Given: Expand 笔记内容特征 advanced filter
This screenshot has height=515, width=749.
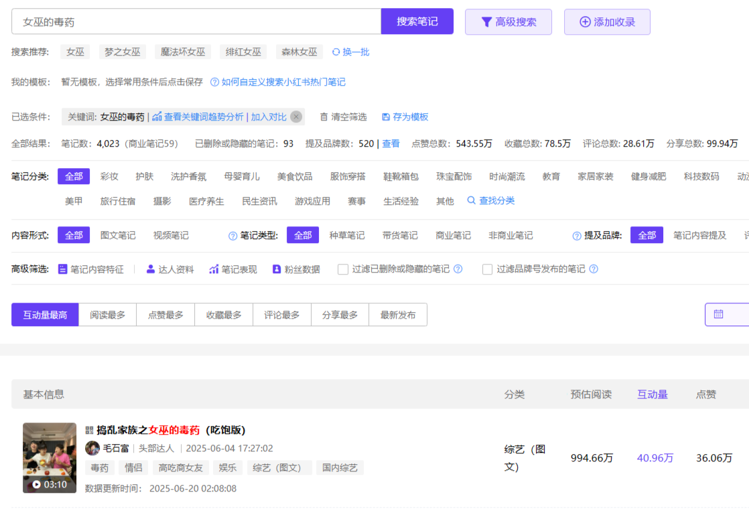Looking at the screenshot, I should click(90, 269).
